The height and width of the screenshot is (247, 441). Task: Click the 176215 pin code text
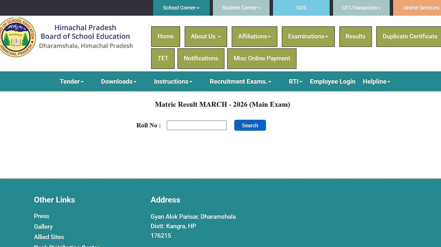point(161,236)
